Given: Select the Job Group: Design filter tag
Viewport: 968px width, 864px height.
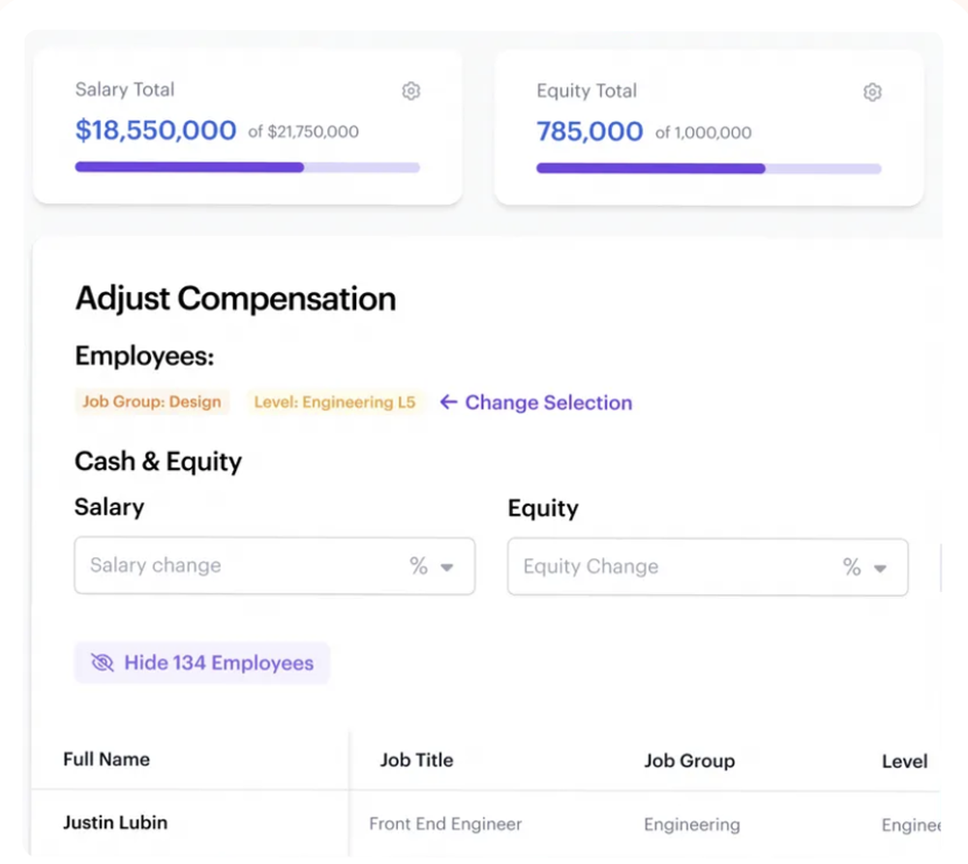Looking at the screenshot, I should pos(152,402).
